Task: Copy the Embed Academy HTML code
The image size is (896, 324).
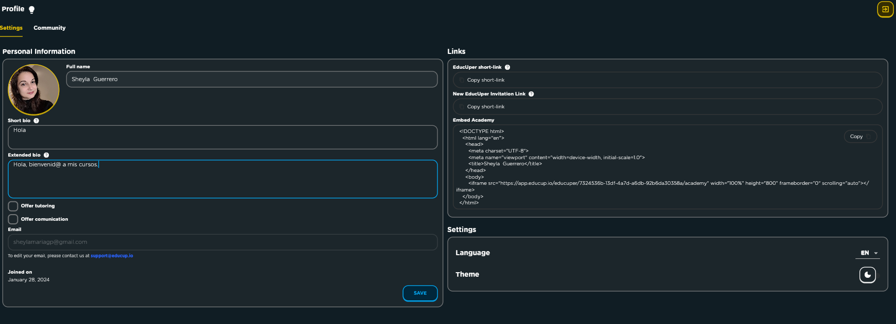Action: click(860, 137)
